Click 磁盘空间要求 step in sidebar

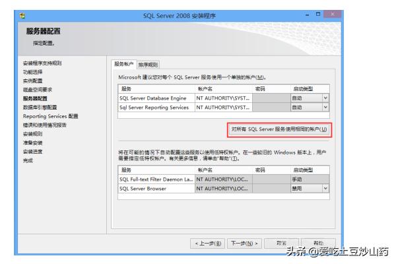tap(38, 90)
